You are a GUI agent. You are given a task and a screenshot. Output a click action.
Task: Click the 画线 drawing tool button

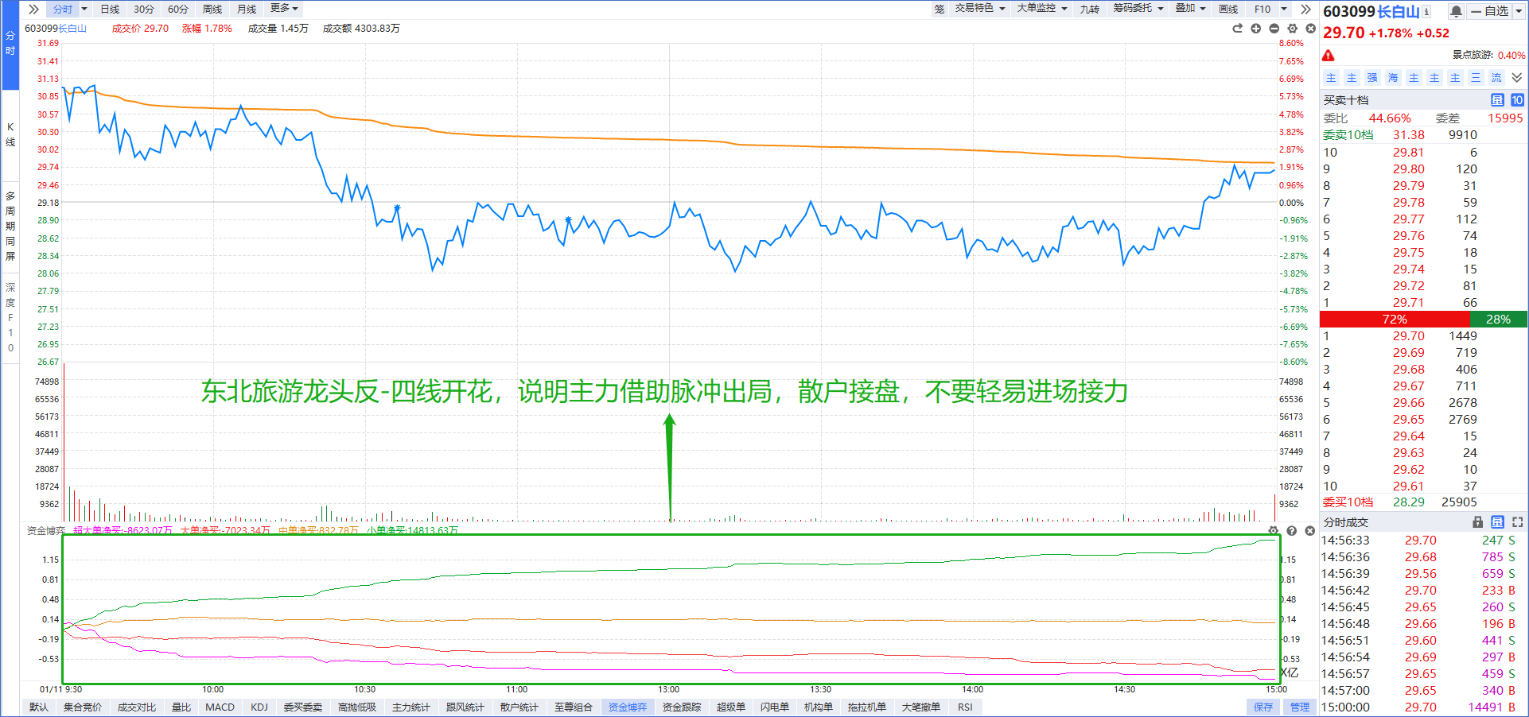pyautogui.click(x=1228, y=10)
